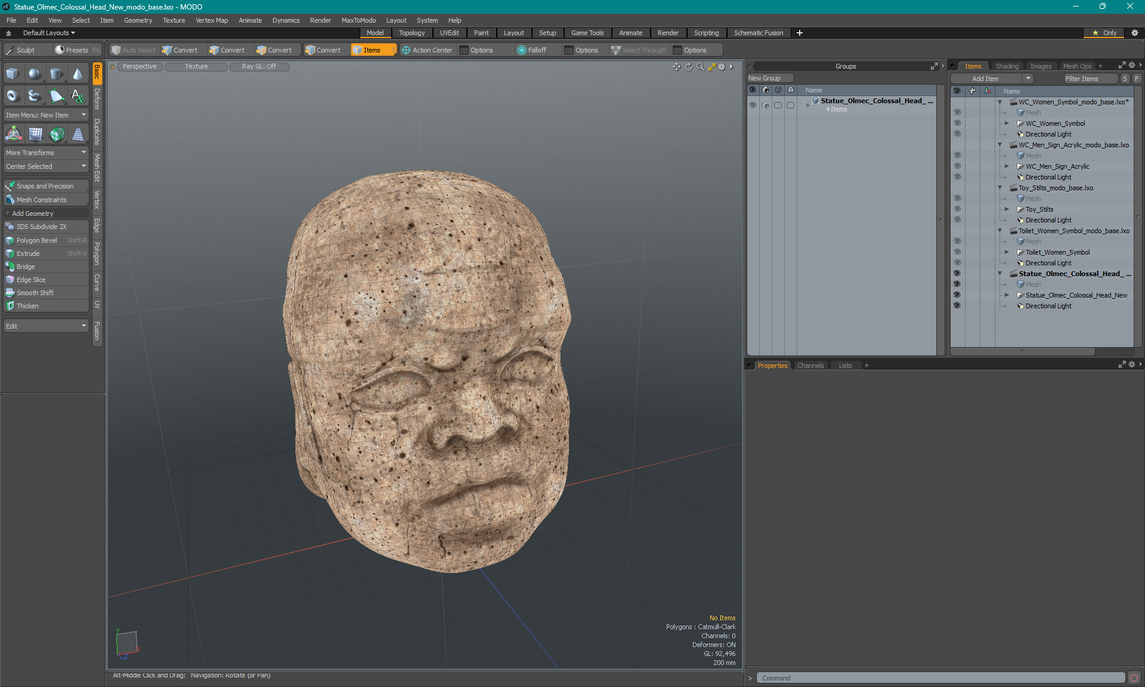The height and width of the screenshot is (687, 1145).
Task: Open Item Menu: New Item dropdown
Action: click(x=46, y=115)
